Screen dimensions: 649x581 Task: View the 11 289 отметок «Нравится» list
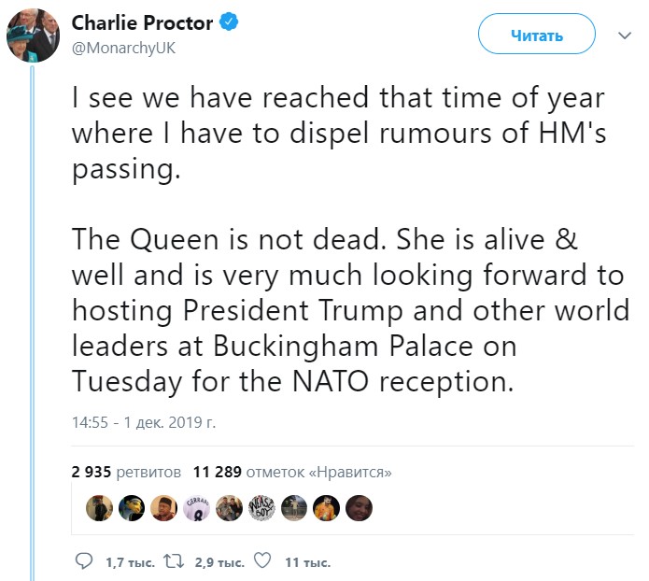292,472
